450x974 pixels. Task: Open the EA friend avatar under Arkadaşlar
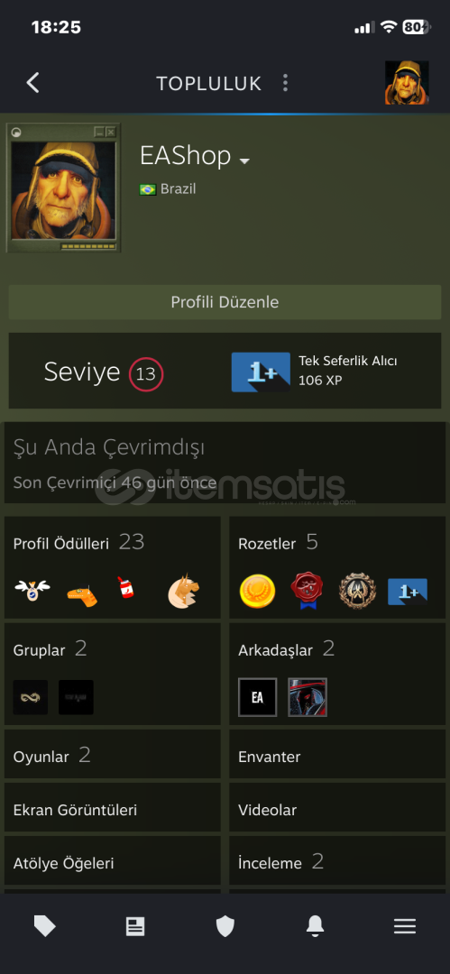[x=257, y=697]
